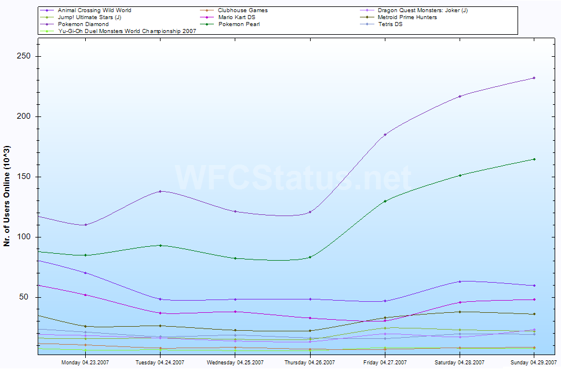Click the Metroid Prime Hunters point on Tuesday
Viewport: 561px width, 369px height.
pyautogui.click(x=160, y=326)
